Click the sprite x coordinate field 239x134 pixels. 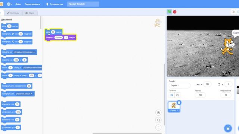pyautogui.click(x=207, y=84)
